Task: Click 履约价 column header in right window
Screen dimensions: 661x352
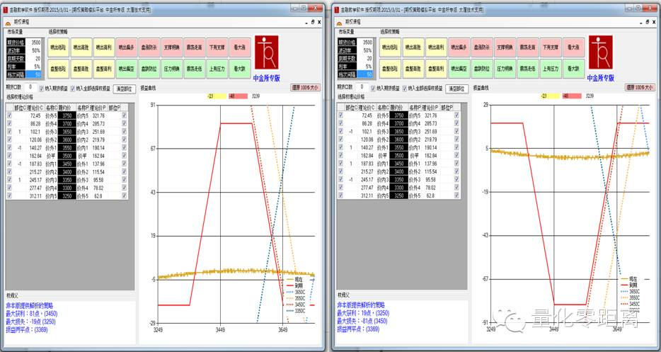Action: coord(398,108)
